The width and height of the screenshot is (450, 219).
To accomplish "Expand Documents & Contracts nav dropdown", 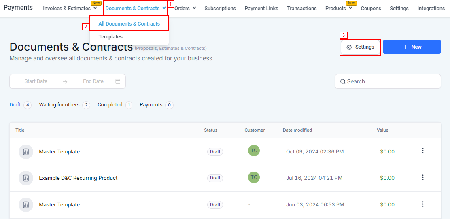I will [x=136, y=9].
